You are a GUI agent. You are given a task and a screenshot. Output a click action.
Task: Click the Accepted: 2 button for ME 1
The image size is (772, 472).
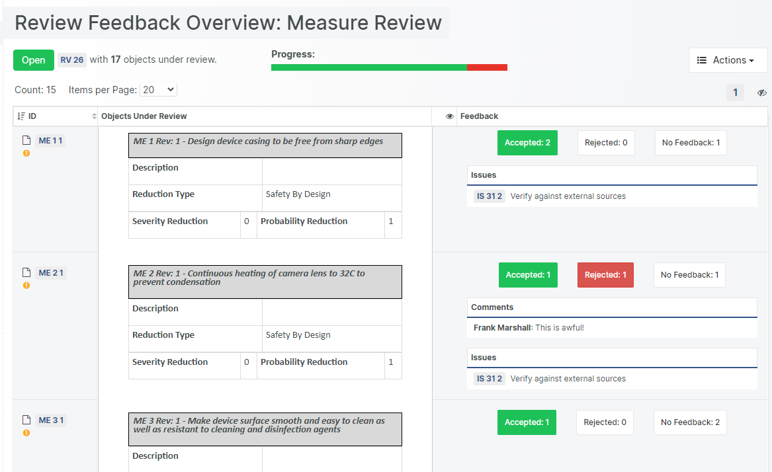527,143
